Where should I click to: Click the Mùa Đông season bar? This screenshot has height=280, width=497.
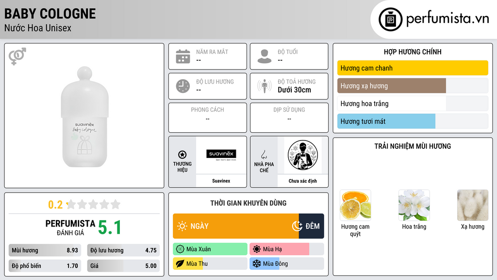point(287,263)
